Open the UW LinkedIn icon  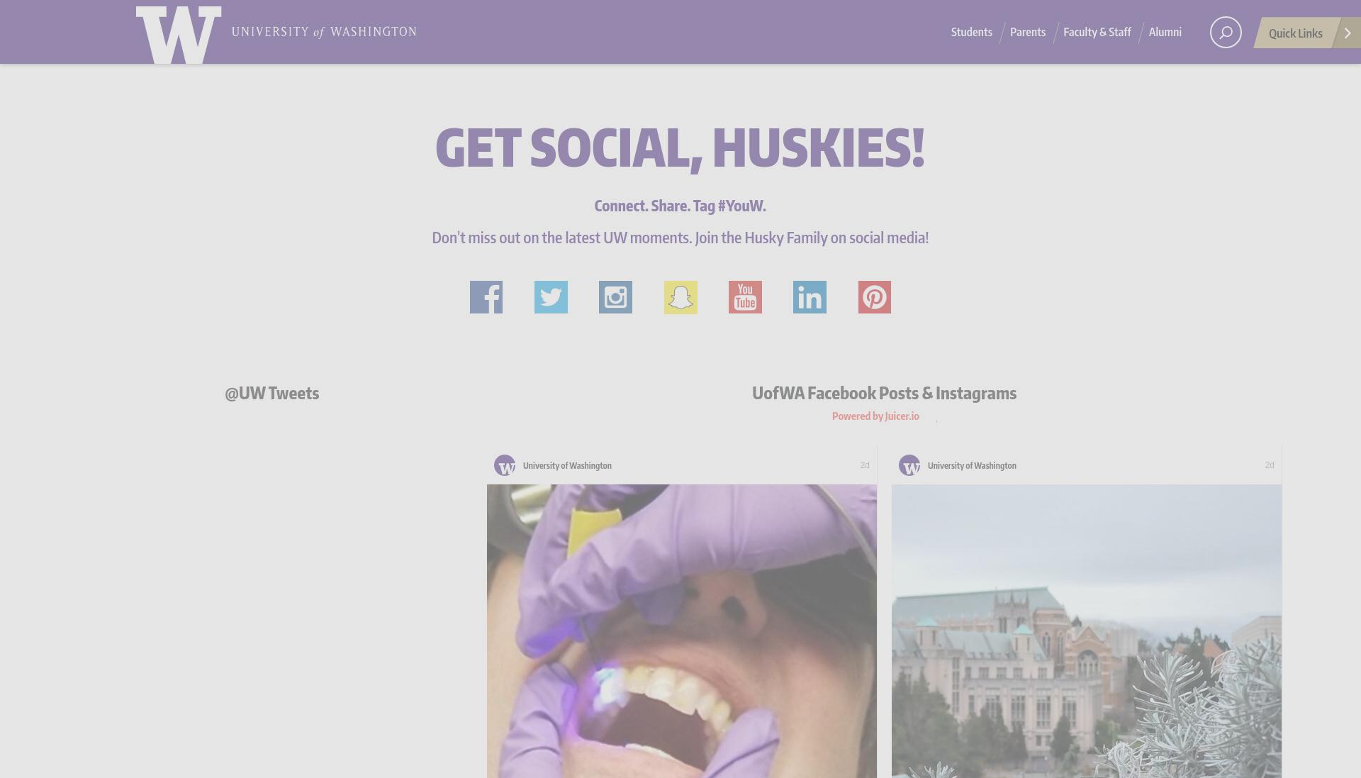pos(810,297)
